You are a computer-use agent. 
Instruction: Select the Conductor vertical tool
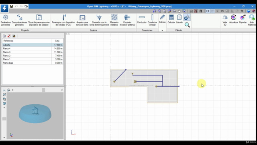pyautogui.click(x=152, y=20)
